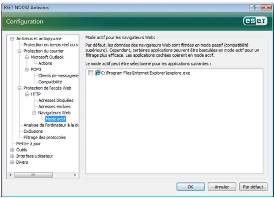Click the ESET logo in the header
The width and height of the screenshot is (274, 198).
(x=255, y=21)
